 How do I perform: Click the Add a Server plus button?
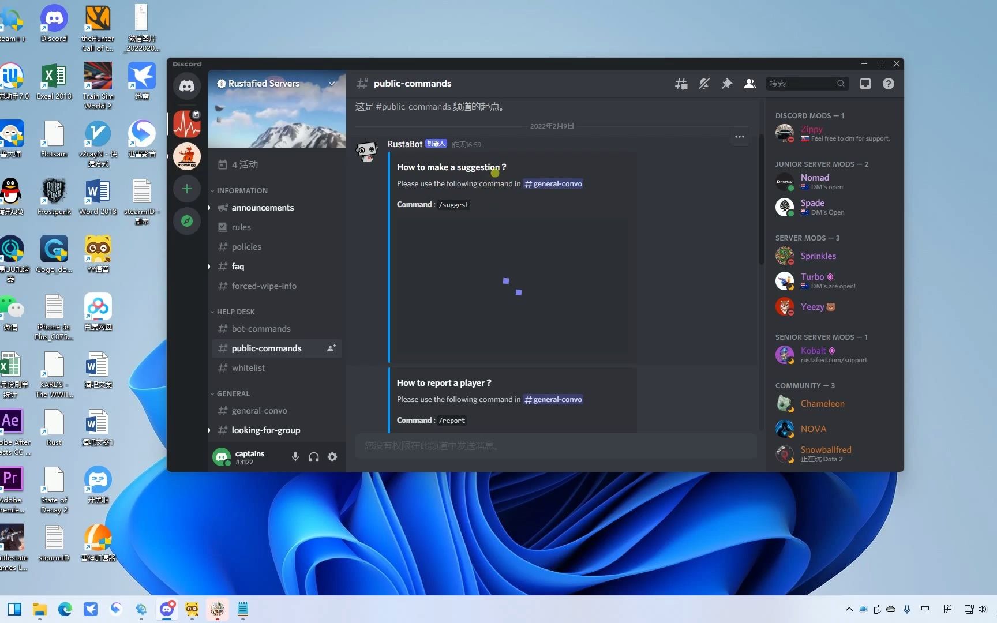(x=187, y=189)
